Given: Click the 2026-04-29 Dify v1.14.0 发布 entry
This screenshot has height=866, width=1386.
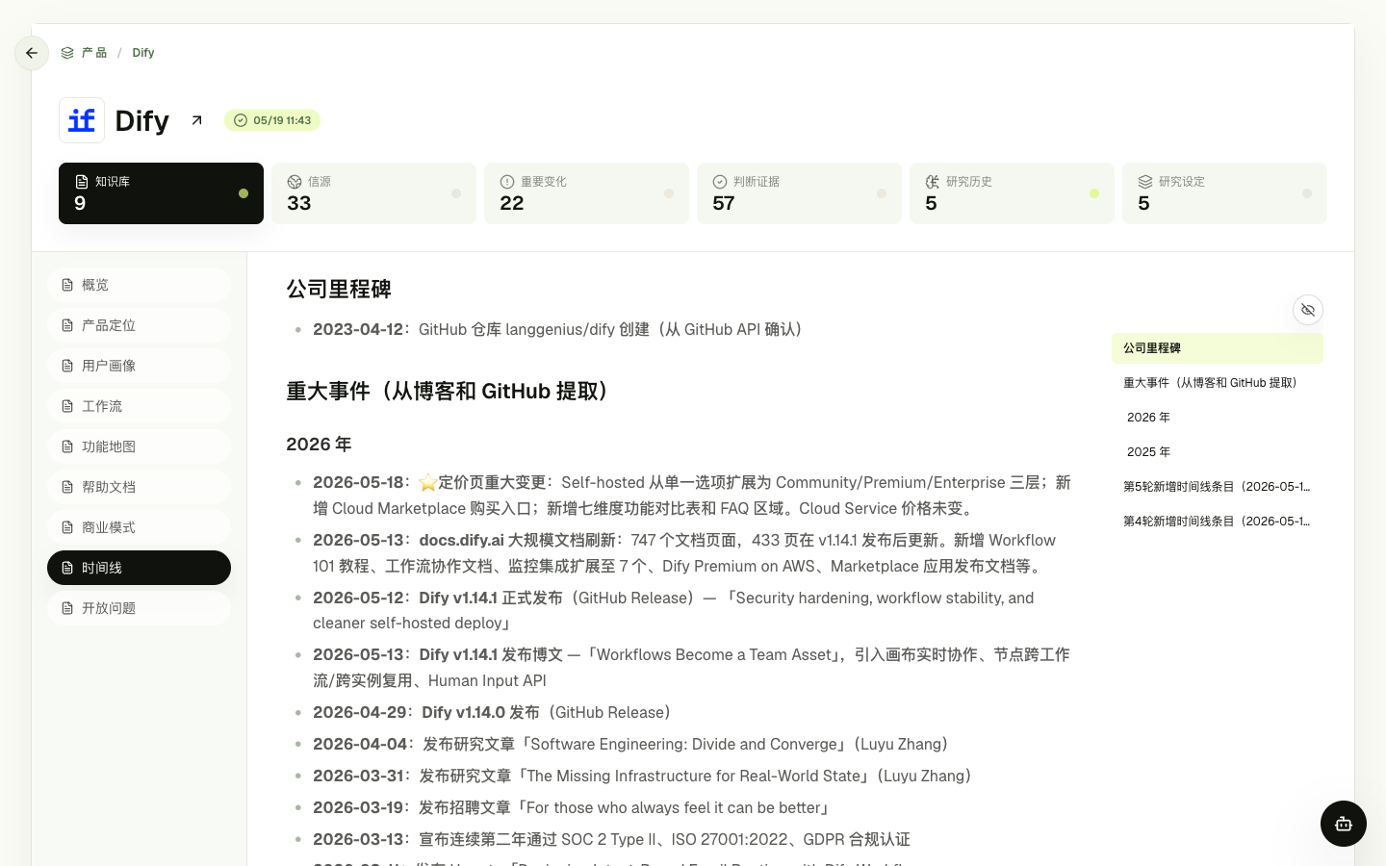Looking at the screenshot, I should 494,712.
